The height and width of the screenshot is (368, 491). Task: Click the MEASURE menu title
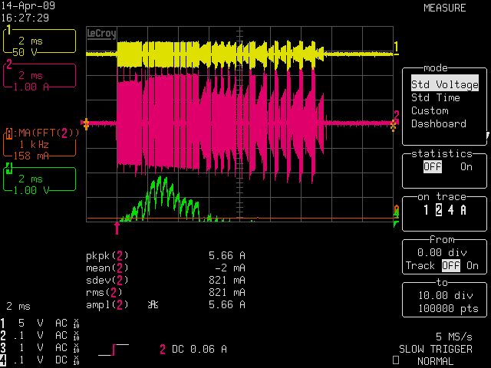pos(445,8)
